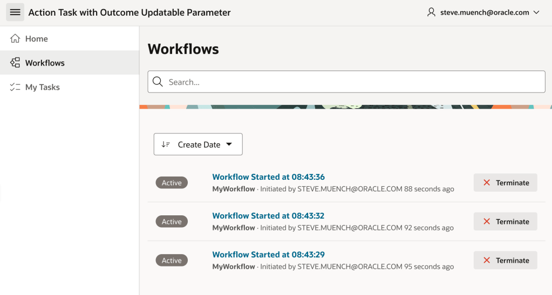
Task: Select Workflows in the navigation menu
Action: click(45, 63)
